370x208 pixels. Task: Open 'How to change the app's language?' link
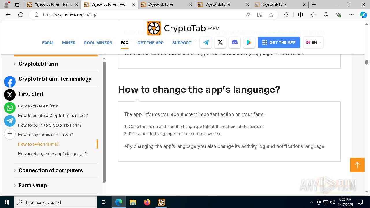coord(52,154)
